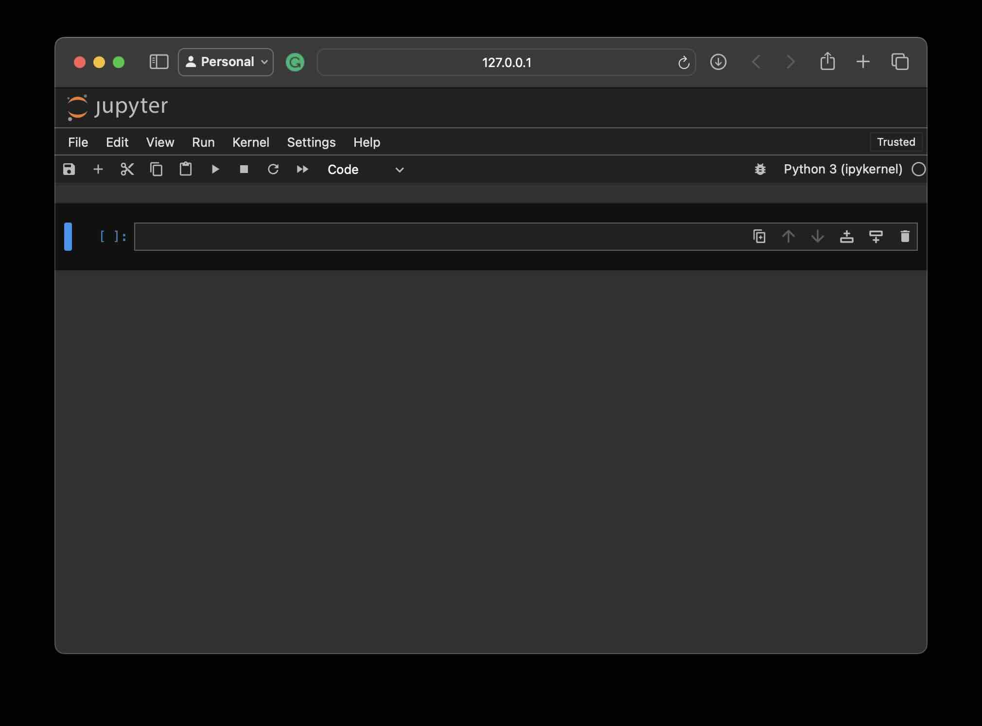
Task: Delete the cell with the trash icon
Action: (x=905, y=237)
